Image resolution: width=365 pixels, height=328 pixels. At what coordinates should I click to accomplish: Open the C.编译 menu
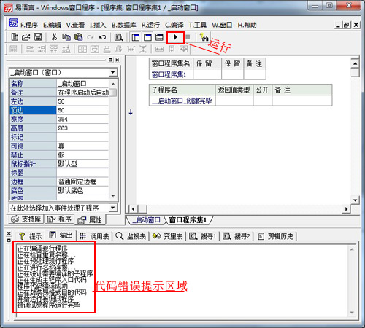click(174, 25)
